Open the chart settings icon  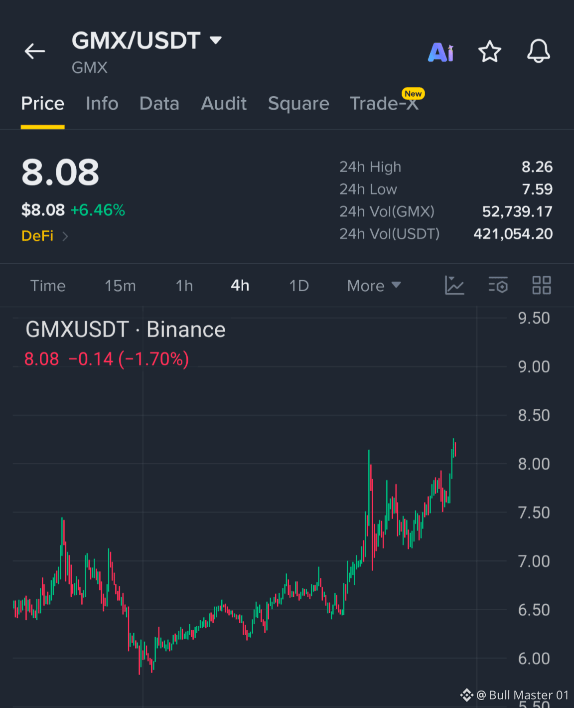[x=498, y=285]
